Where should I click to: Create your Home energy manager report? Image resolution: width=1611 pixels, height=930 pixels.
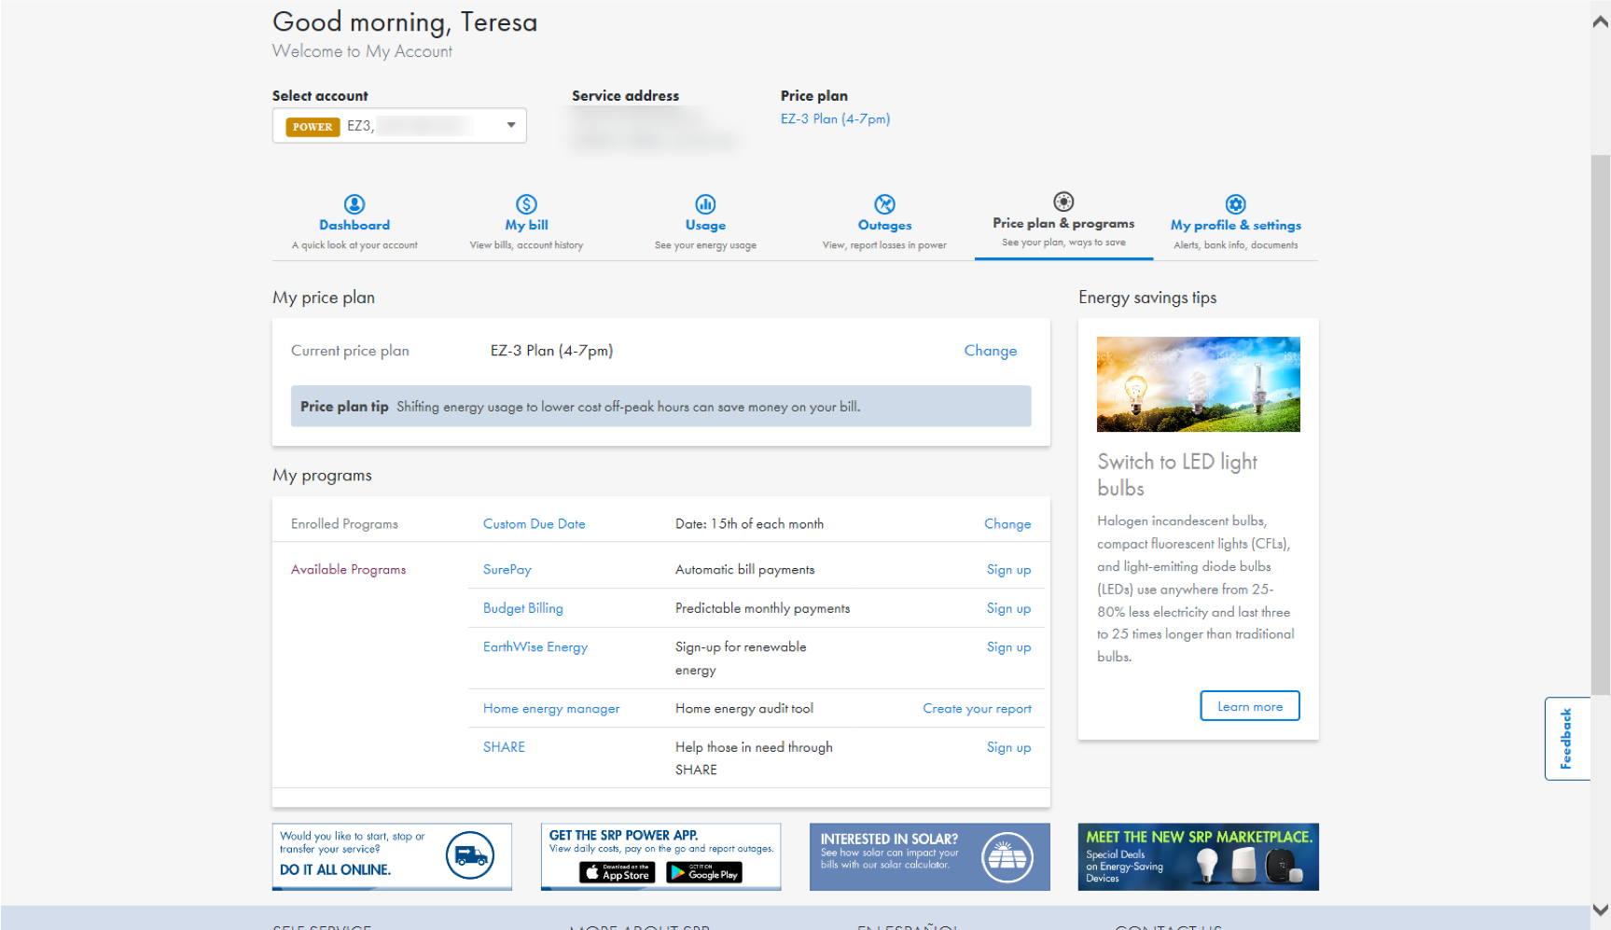(x=977, y=708)
